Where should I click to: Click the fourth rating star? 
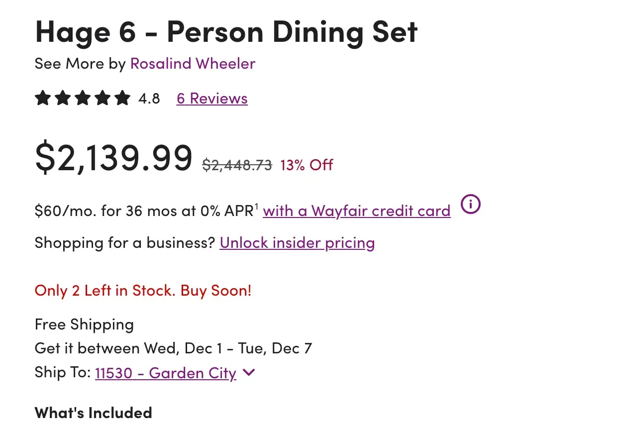[103, 98]
